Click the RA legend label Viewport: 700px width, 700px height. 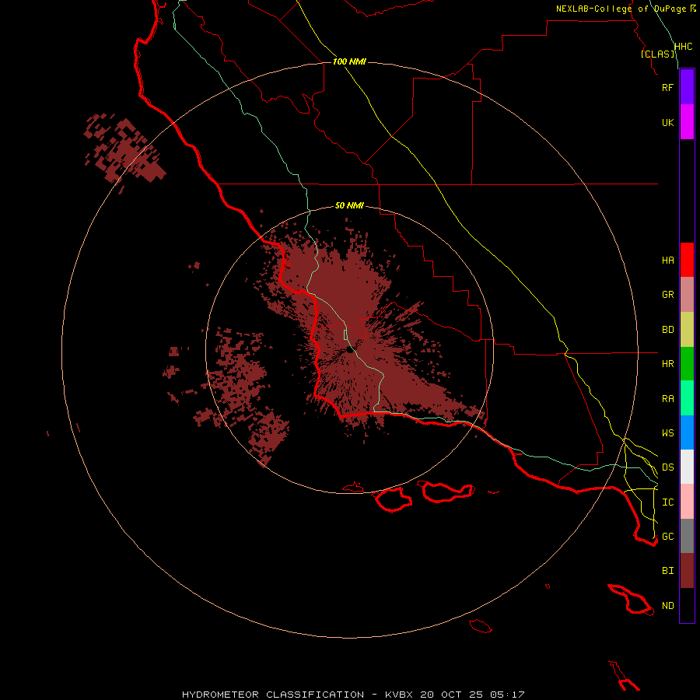[x=667, y=399]
